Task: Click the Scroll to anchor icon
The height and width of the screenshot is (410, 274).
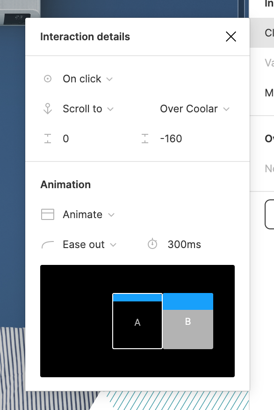Action: pos(48,109)
